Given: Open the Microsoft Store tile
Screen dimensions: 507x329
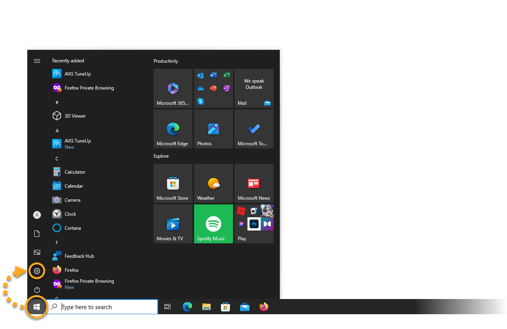Looking at the screenshot, I should (173, 183).
